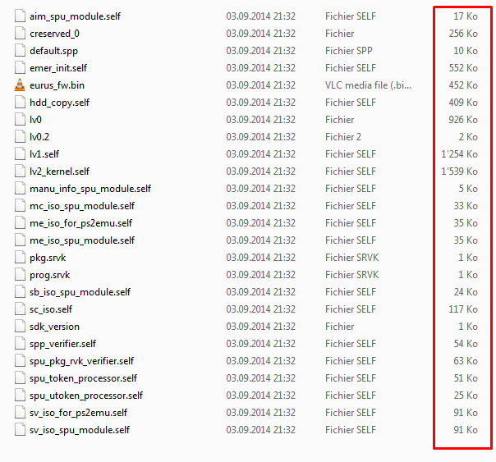Select hdd_copy.self in the list
Viewport: 496px width, 462px height.
click(59, 103)
